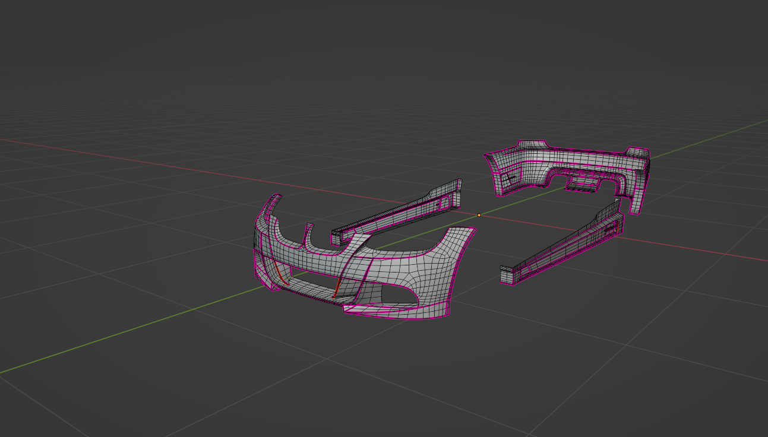Click the green Y axis line on the grid
Viewport: 768px width, 437px height.
(119, 334)
